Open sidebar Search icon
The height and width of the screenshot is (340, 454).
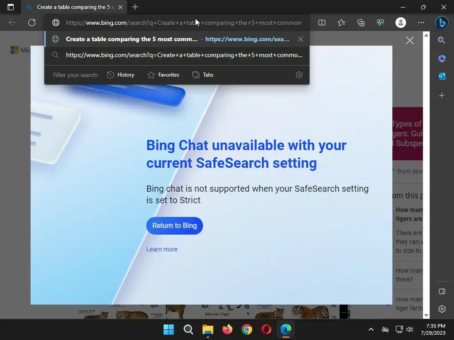[442, 40]
